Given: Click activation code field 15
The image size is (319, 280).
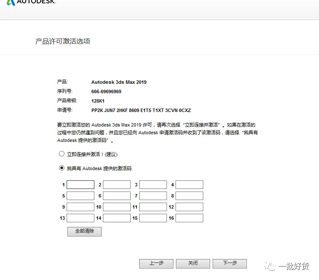Looking at the screenshot, I should (153, 218).
